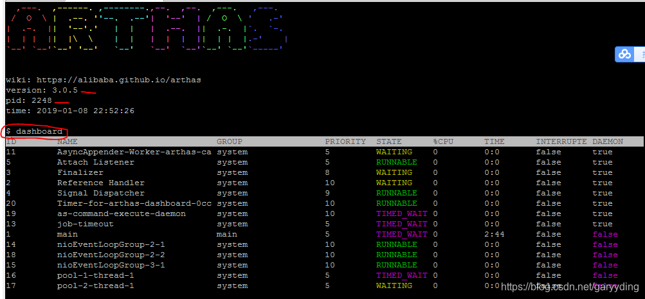Select pool-2-thread-1 thread name
The width and height of the screenshot is (645, 299).
[x=95, y=286]
